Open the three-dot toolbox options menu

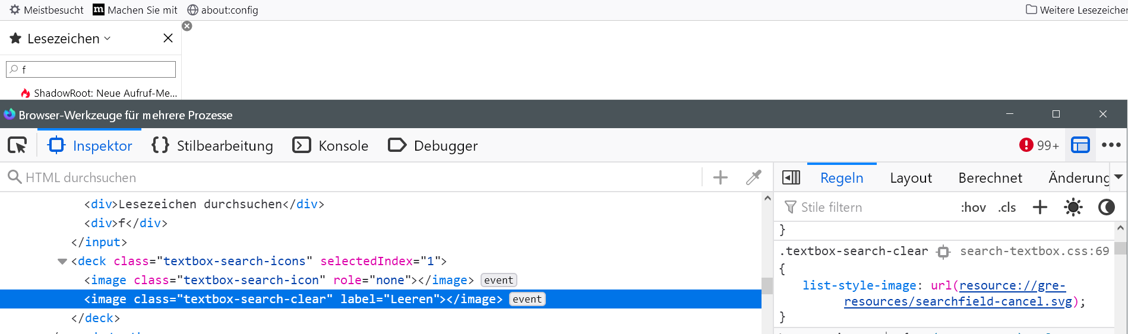point(1111,145)
